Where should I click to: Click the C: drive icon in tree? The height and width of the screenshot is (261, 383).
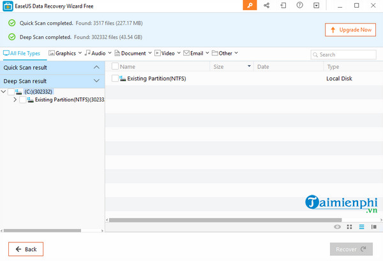19,92
